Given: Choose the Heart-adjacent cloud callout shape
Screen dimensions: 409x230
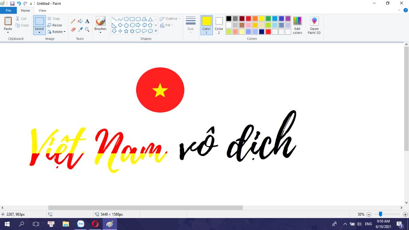Looking at the screenshot, I should tap(150, 31).
